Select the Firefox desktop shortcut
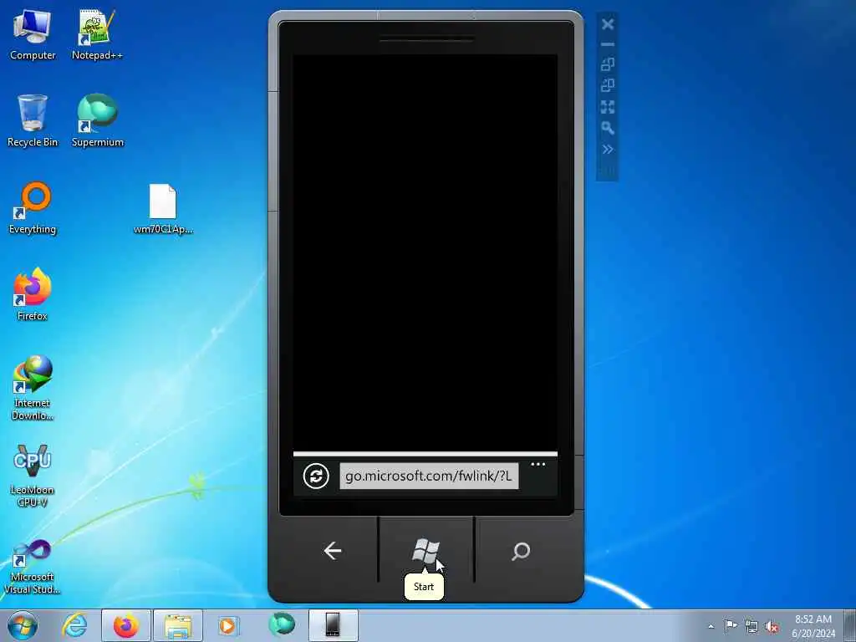The image size is (856, 642). tap(33, 295)
